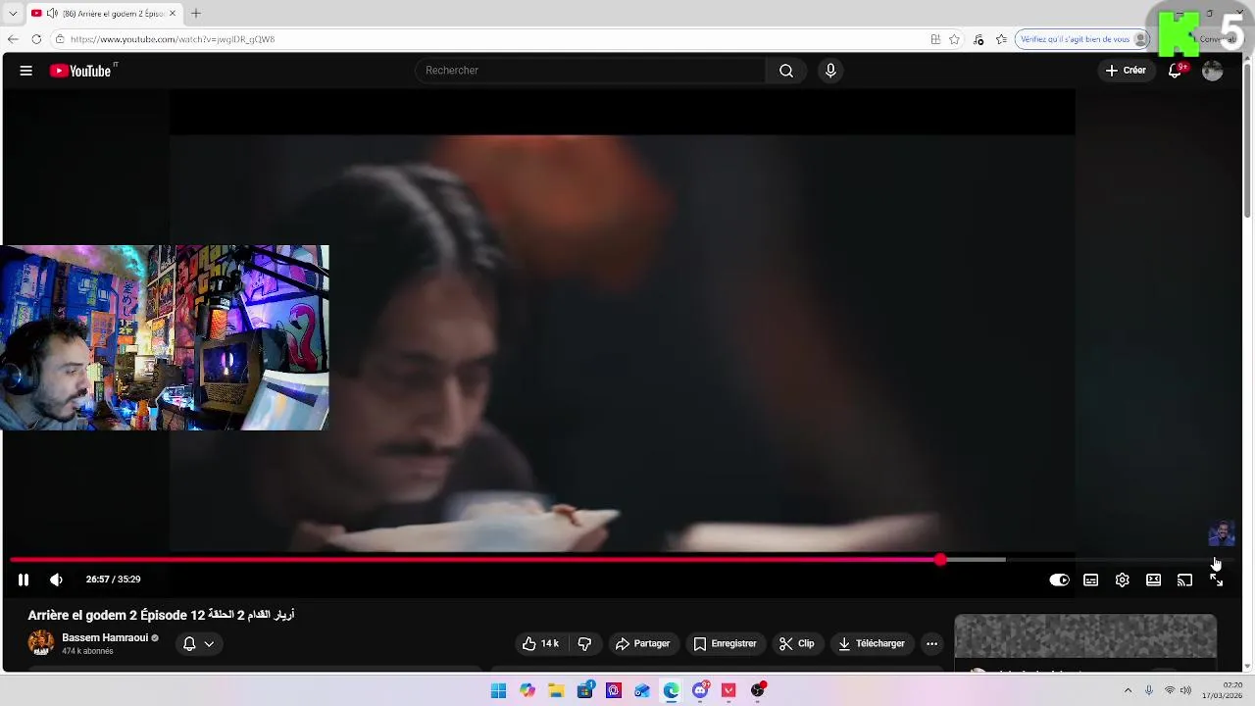
Task: Open favorites list icon
Action: tap(1001, 39)
